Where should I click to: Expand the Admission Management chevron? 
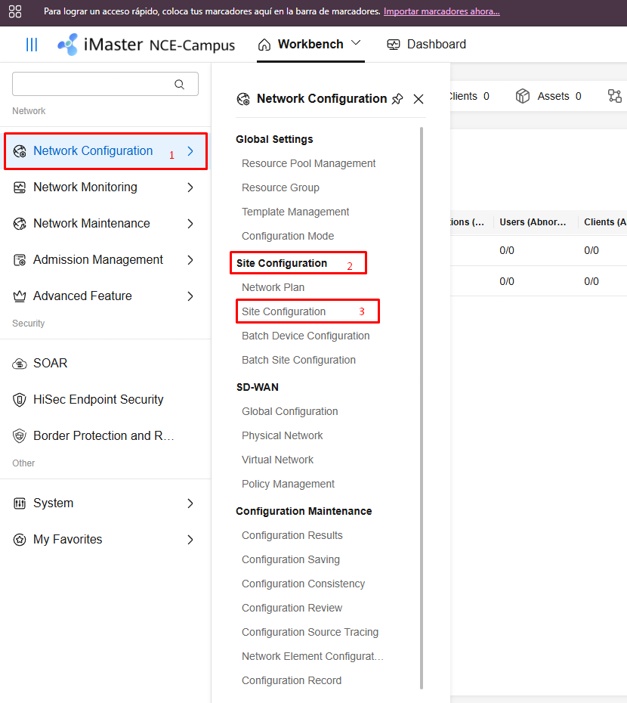coord(190,260)
